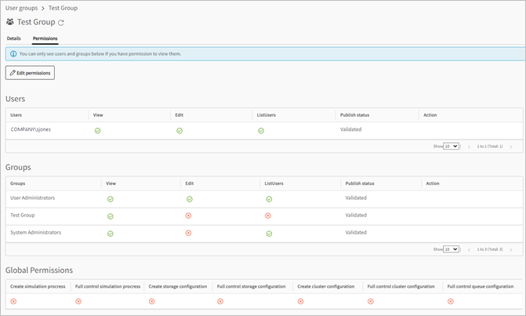The image size is (526, 316).
Task: Click Create simulation process red cross status
Action: click(13, 301)
